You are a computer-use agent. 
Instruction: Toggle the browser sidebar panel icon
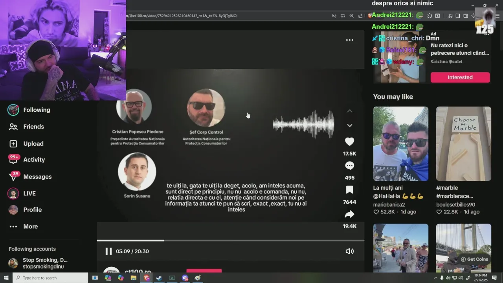coord(458,16)
